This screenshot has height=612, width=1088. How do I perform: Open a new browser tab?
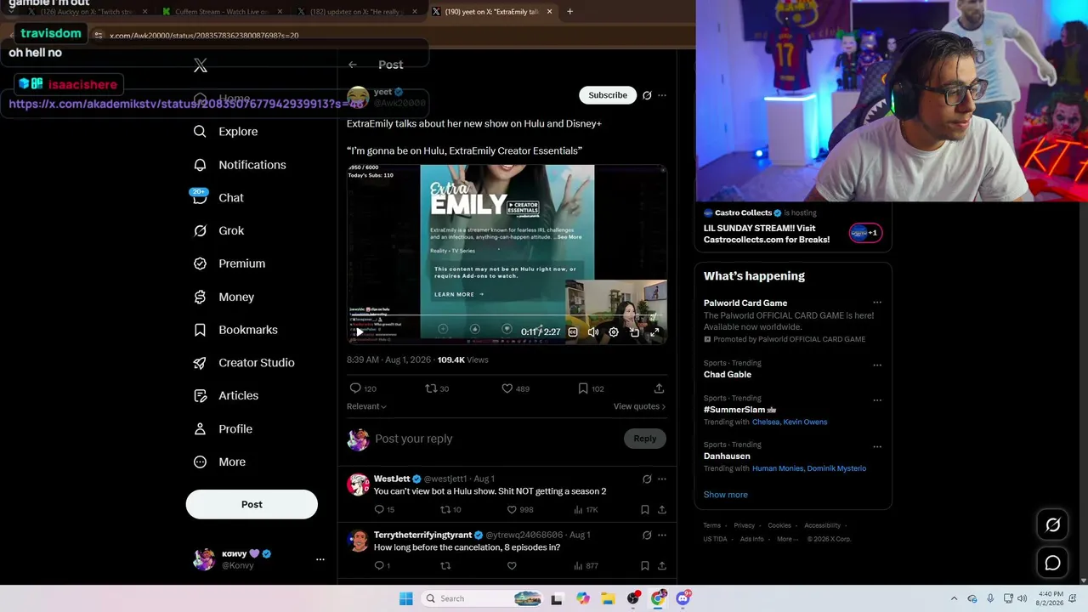click(x=569, y=12)
